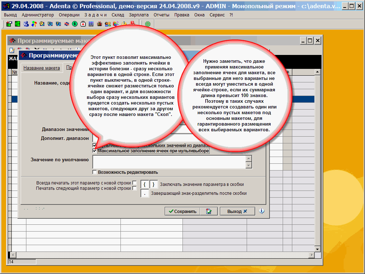
Task: Click the first aid kit toolbar icon
Action: click(83, 24)
